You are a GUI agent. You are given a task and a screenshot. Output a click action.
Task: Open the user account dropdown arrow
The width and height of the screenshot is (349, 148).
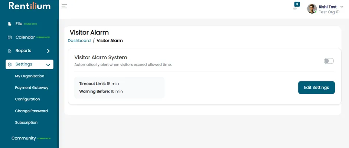[x=342, y=7]
